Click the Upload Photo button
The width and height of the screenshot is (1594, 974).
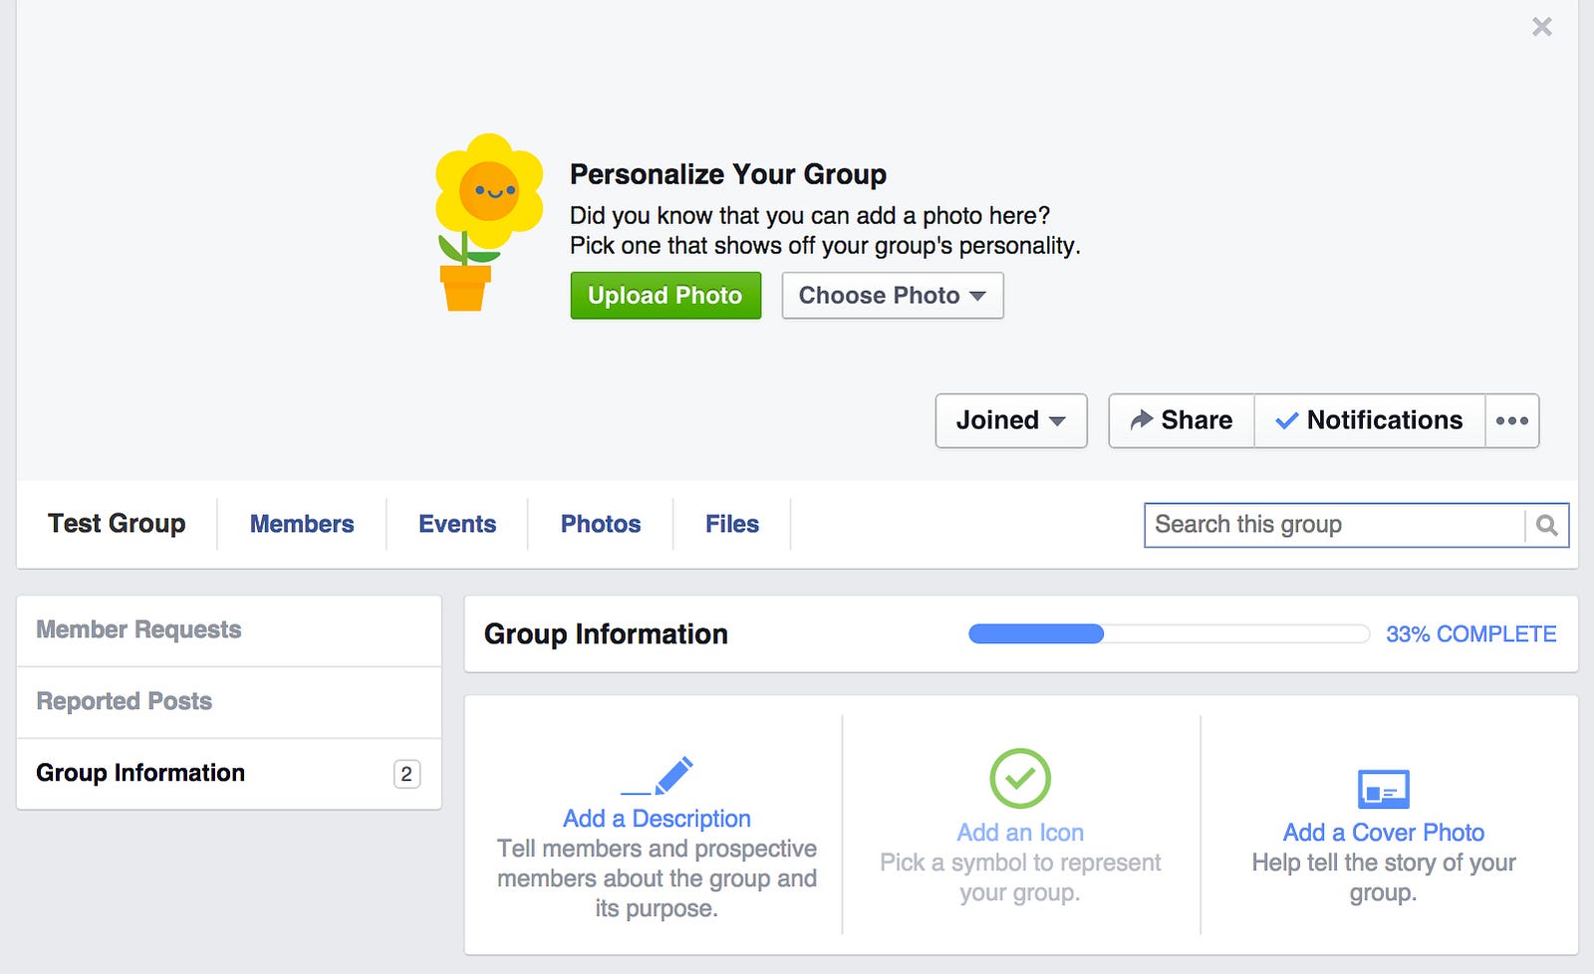pos(665,296)
